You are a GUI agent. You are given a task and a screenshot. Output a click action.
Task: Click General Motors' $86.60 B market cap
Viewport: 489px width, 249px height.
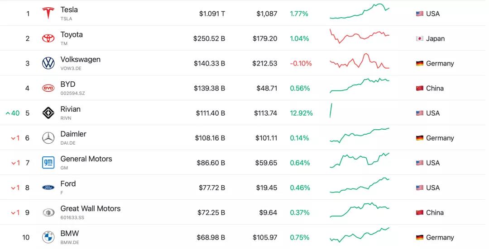coord(211,163)
